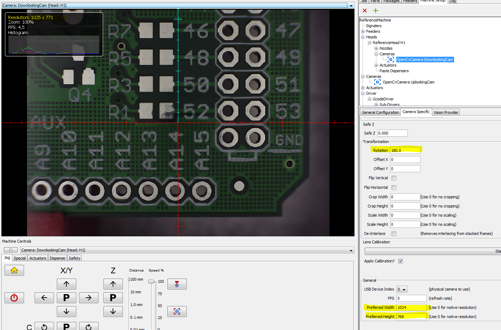This screenshot has height=330, width=501.
Task: Select the camera icon beside OpenCvCamera UplookingCam
Action: coord(377,82)
